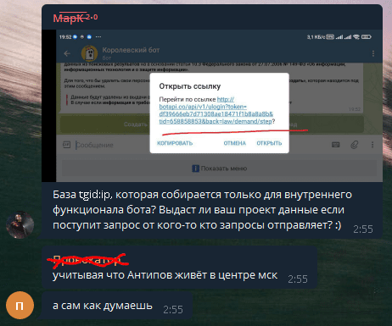Click the Открыть ссылку dialog title

click(190, 86)
